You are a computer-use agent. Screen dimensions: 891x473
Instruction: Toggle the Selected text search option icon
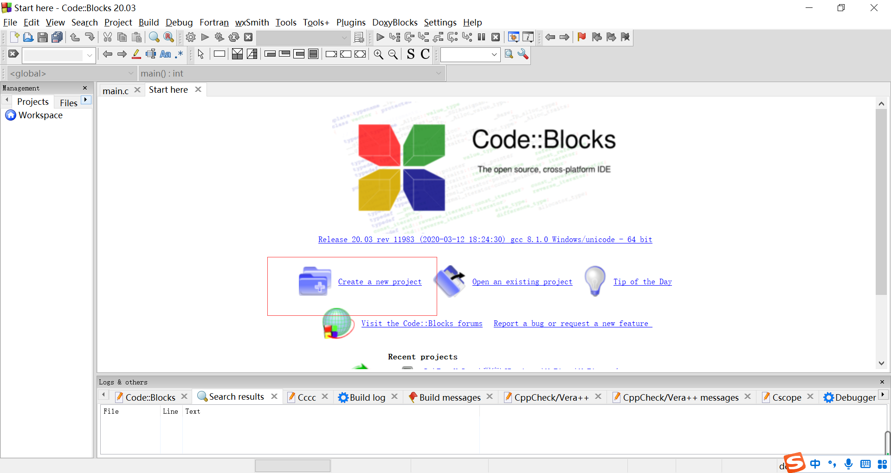click(x=150, y=54)
